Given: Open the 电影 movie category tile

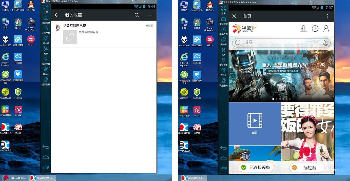Looking at the screenshot, I should click(x=255, y=124).
